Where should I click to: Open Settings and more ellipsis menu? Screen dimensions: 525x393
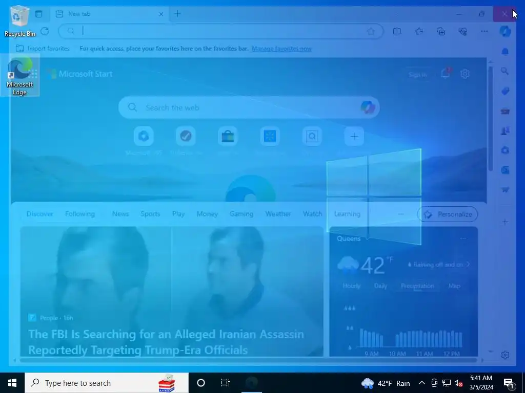point(484,31)
